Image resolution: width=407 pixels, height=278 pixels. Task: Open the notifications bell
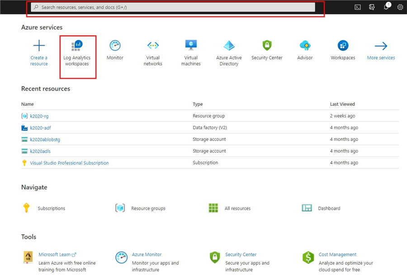coord(386,7)
